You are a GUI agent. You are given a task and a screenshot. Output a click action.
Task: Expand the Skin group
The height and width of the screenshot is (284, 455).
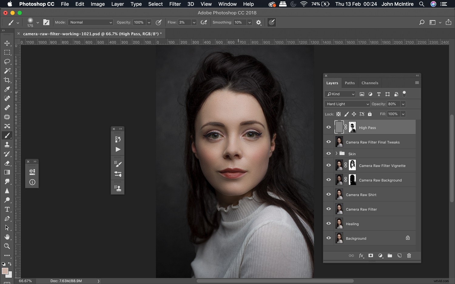pyautogui.click(x=336, y=154)
